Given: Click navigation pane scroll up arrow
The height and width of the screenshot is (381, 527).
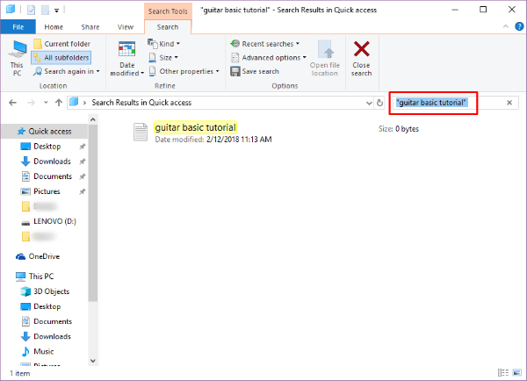Looking at the screenshot, I should click(93, 119).
